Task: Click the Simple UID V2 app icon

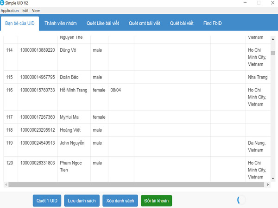Action: pos(2,3)
